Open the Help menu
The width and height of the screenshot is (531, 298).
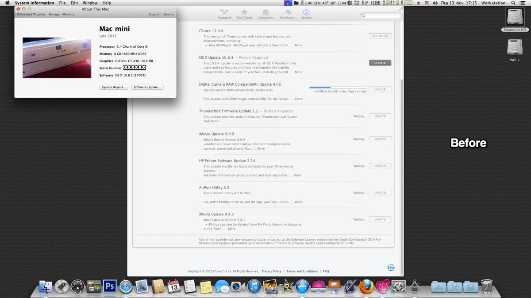point(107,3)
